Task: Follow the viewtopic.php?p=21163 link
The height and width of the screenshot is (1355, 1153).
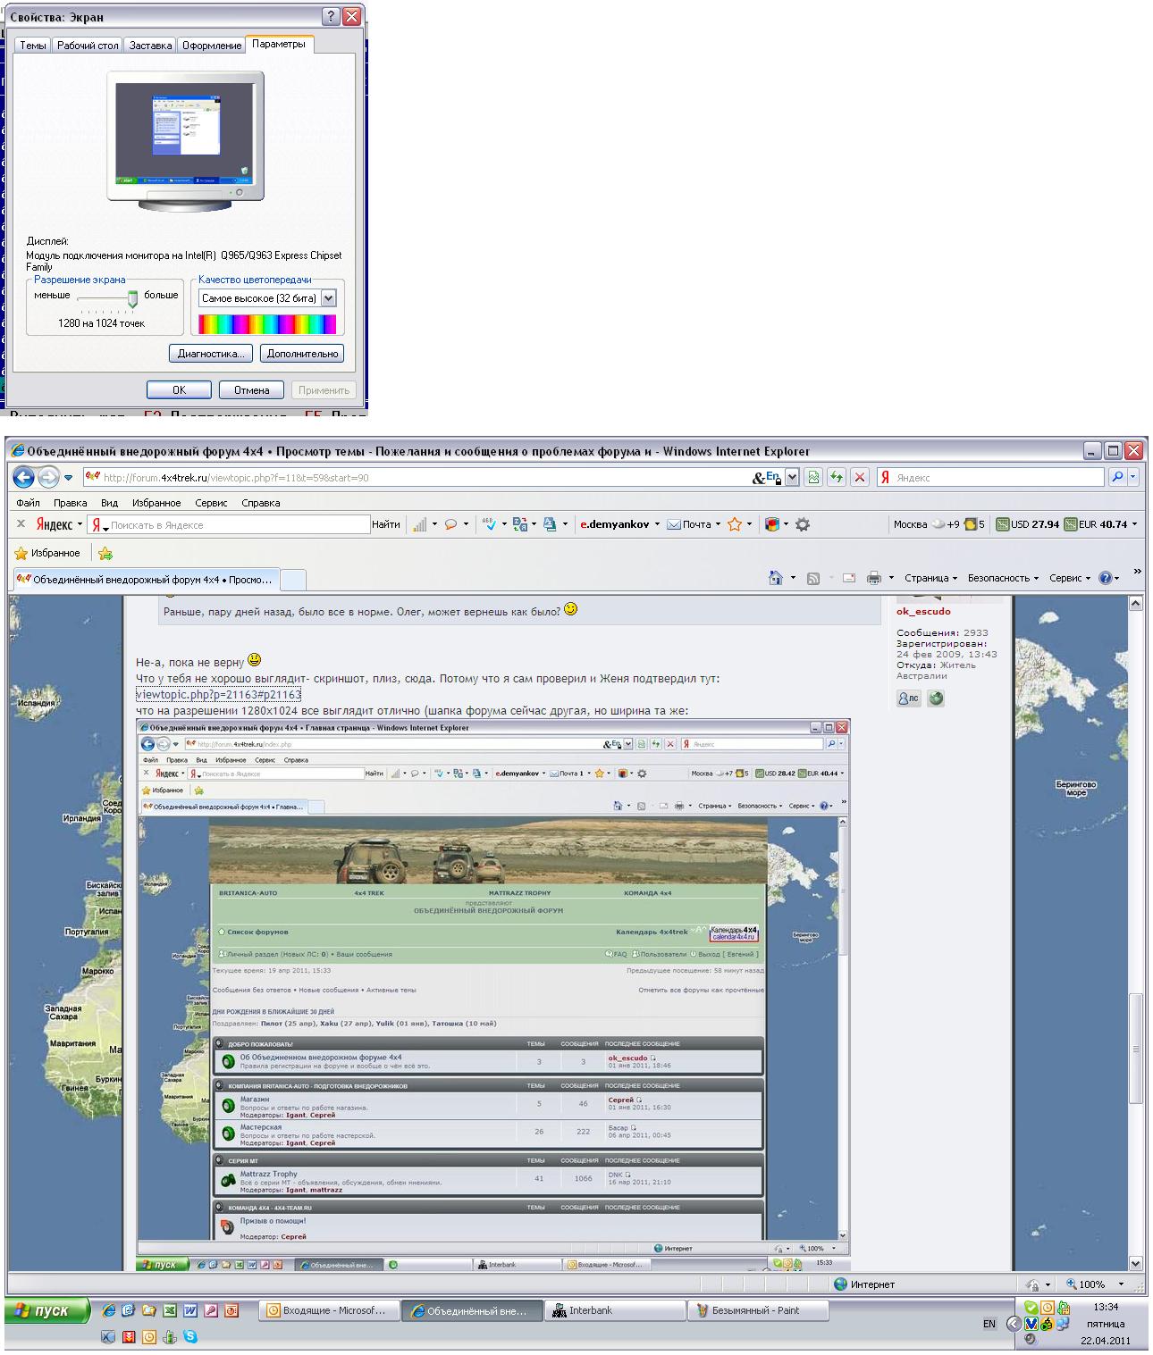Action: coord(218,694)
